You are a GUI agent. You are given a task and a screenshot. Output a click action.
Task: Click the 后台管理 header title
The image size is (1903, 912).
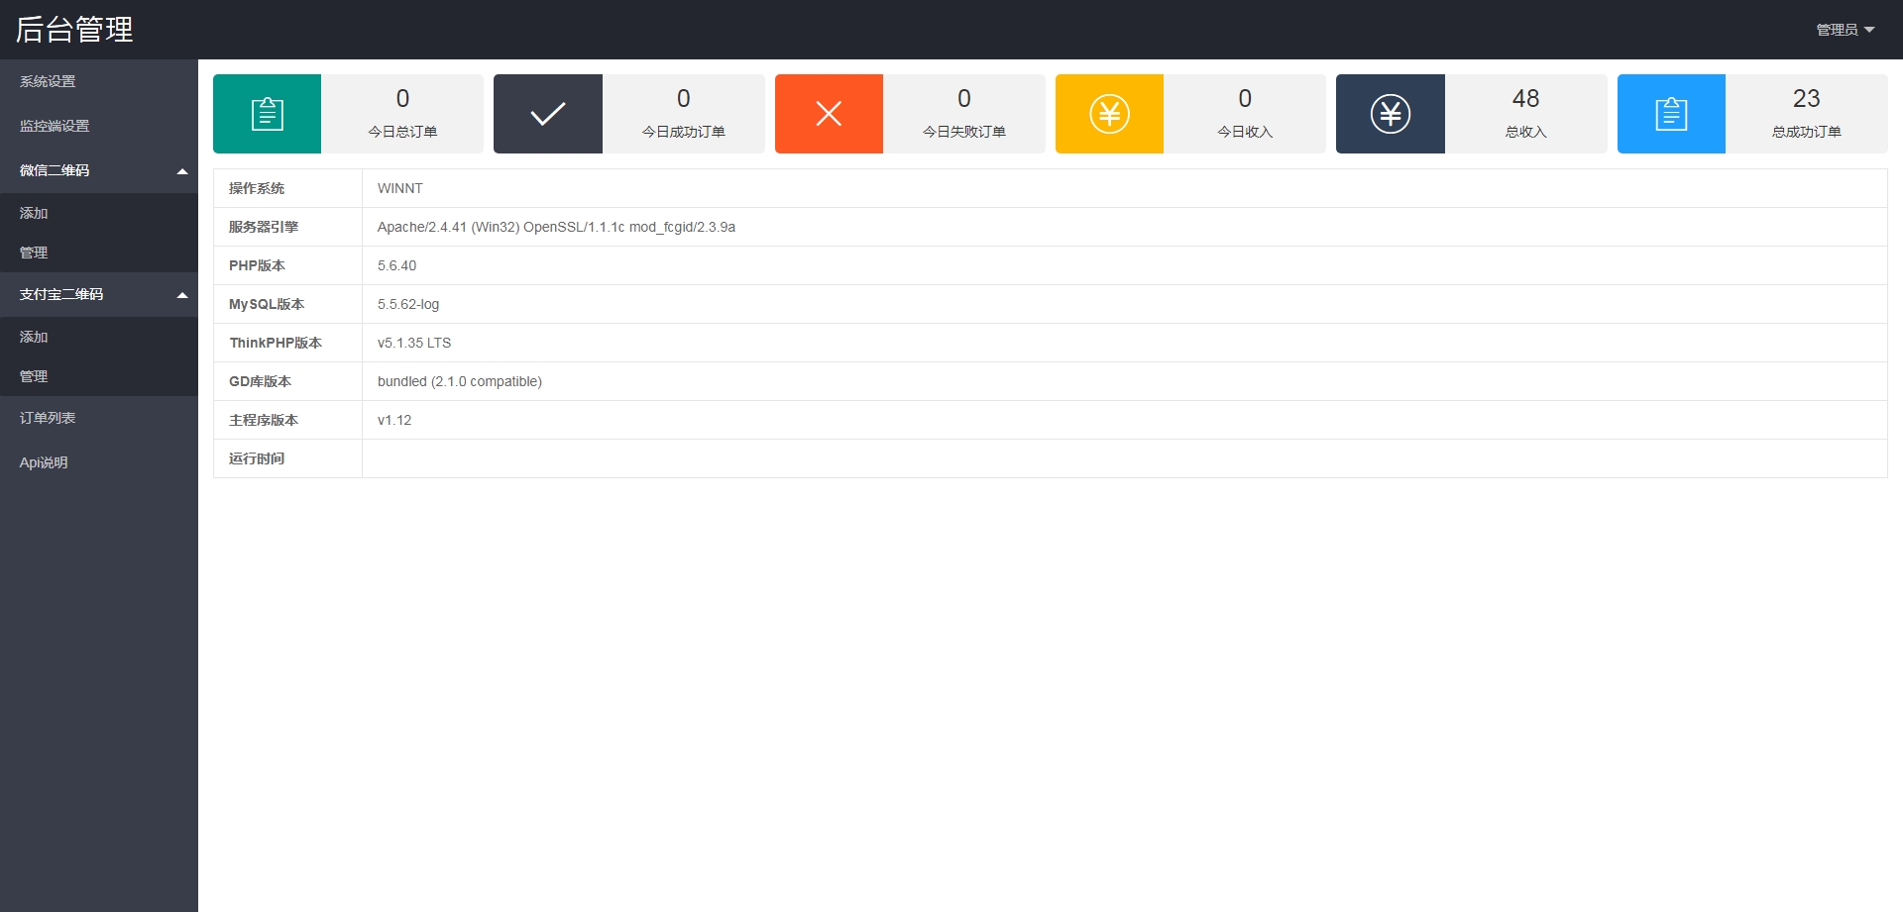point(74,30)
